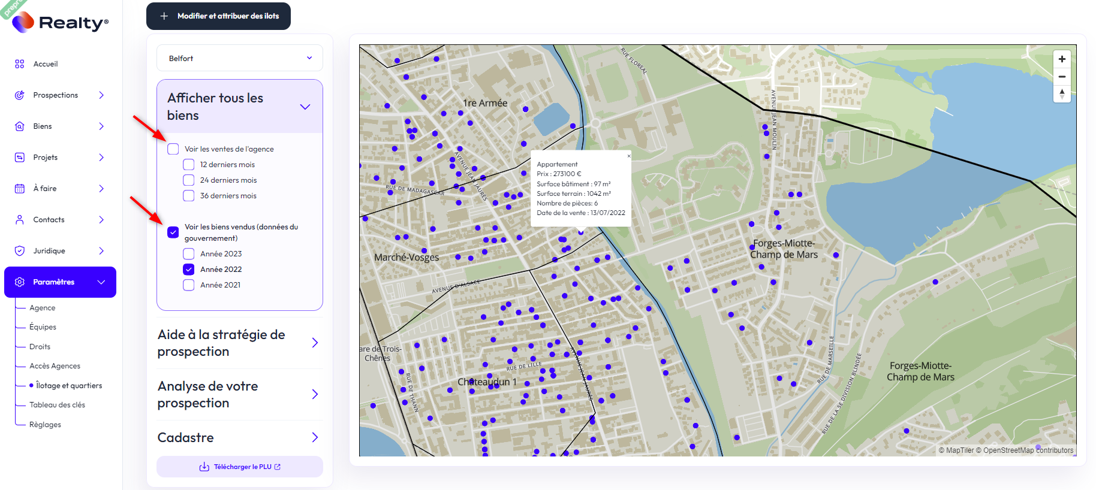Click 'Modifier et attribuer des ilots' button

[219, 16]
